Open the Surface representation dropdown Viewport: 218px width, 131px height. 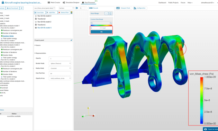pos(66,8)
